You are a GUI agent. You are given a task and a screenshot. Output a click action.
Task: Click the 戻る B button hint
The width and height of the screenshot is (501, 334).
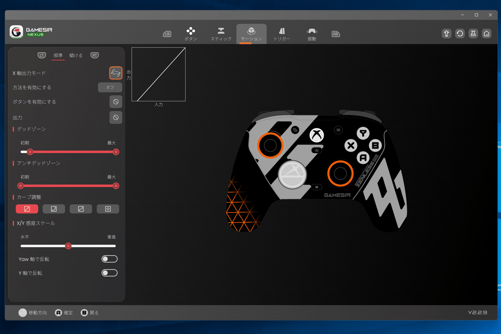(x=90, y=313)
